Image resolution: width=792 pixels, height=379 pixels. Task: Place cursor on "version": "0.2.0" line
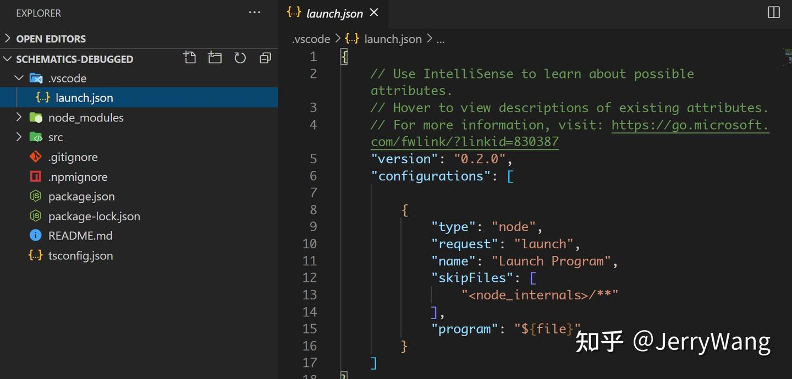[x=442, y=159]
